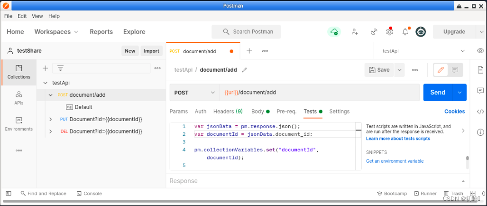Click the Import button

[152, 51]
